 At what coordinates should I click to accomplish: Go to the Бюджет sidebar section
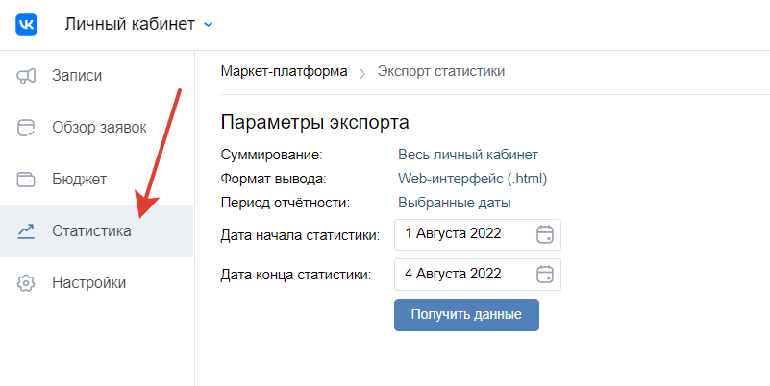tap(79, 180)
